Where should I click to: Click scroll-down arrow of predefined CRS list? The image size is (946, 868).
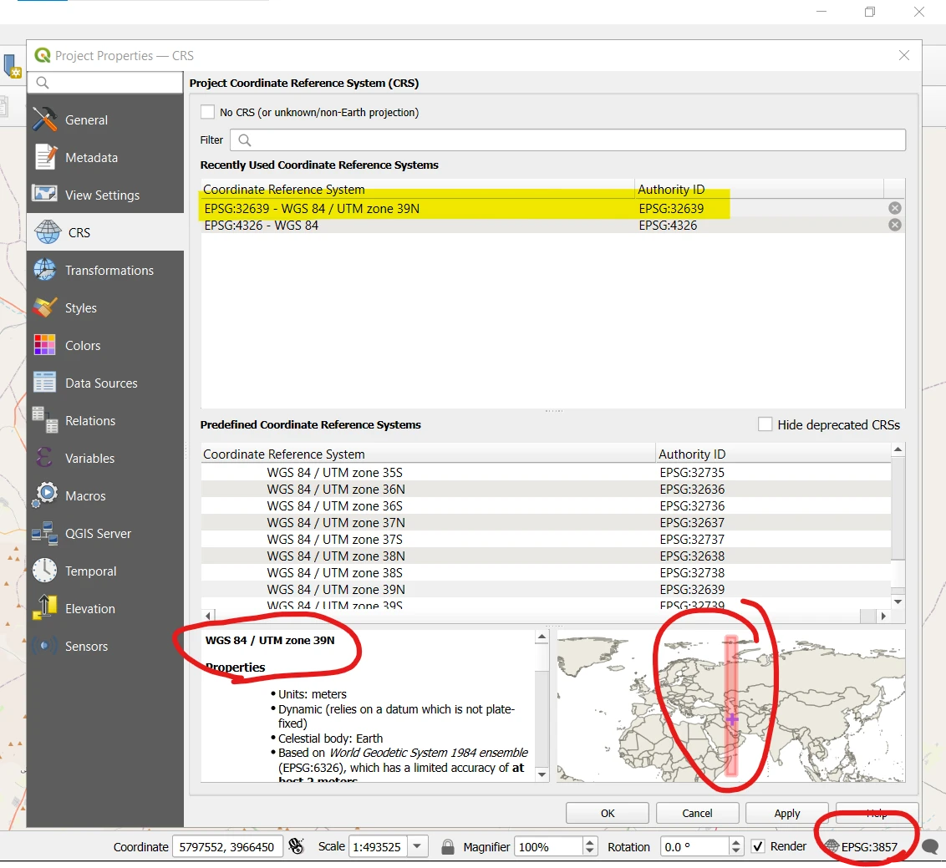pos(898,602)
